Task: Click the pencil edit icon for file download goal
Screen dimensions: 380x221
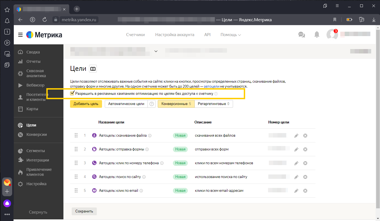Action: [296, 136]
